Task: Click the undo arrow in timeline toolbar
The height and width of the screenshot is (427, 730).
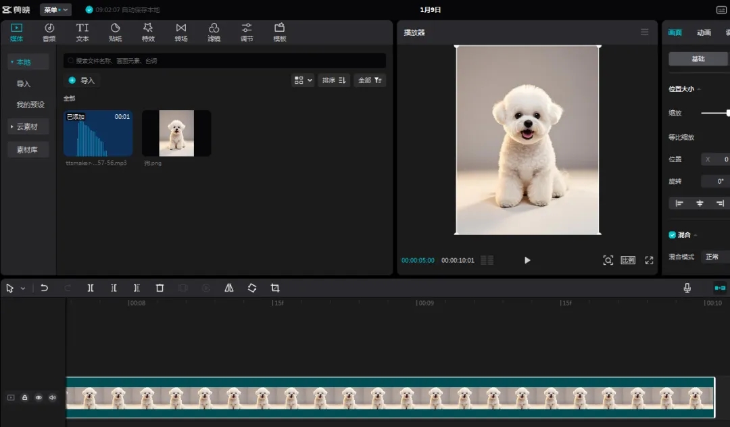Action: pos(44,288)
